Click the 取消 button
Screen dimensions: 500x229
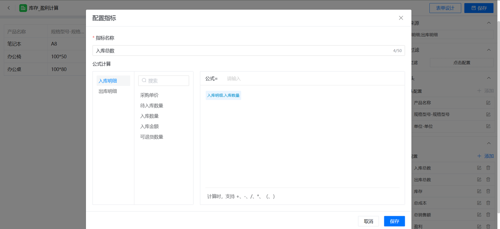pyautogui.click(x=368, y=221)
